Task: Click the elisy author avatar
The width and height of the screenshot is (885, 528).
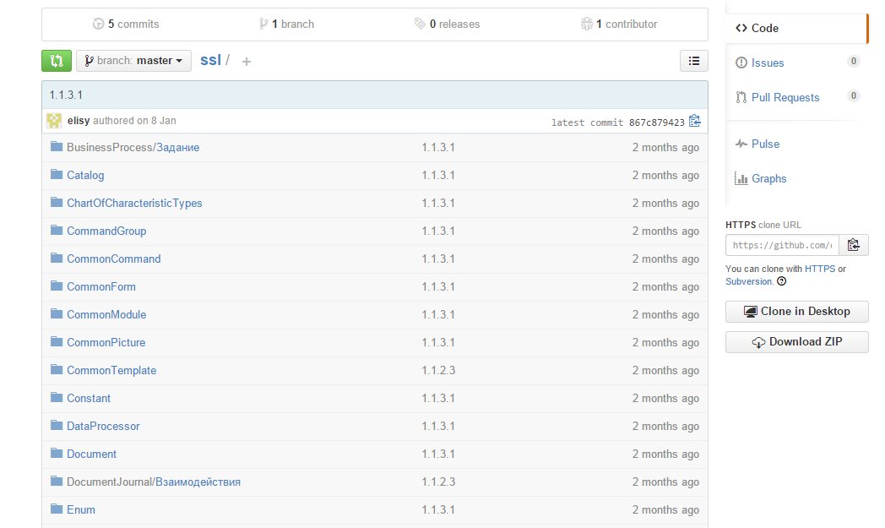Action: [x=54, y=120]
